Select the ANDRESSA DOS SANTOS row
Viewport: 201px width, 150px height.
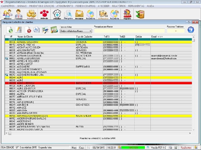[x=98, y=129]
